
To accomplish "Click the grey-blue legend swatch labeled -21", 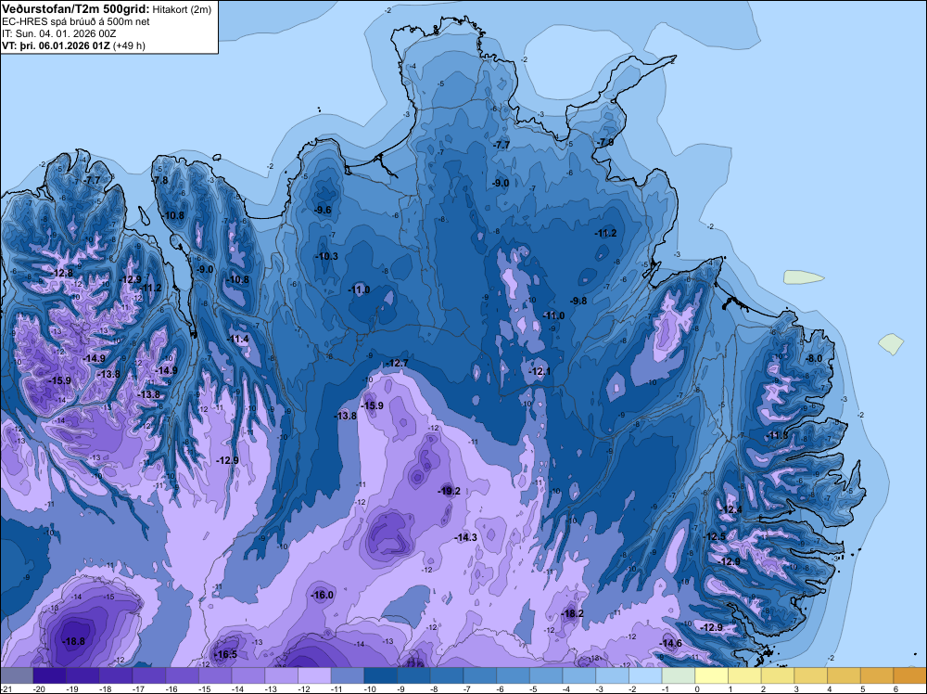I will tap(17, 675).
